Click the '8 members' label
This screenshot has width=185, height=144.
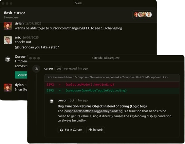coord(11,17)
